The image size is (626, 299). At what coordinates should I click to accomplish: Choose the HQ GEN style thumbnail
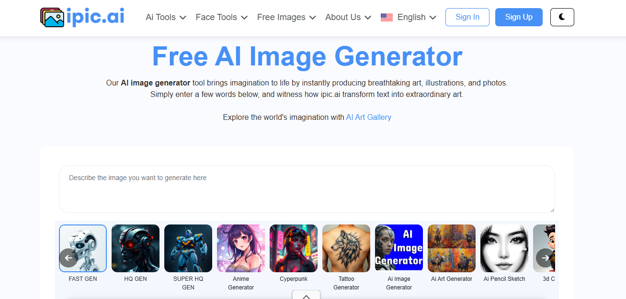tap(136, 248)
